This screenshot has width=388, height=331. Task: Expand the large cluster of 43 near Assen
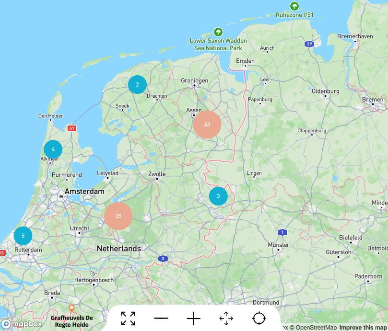pyautogui.click(x=207, y=124)
